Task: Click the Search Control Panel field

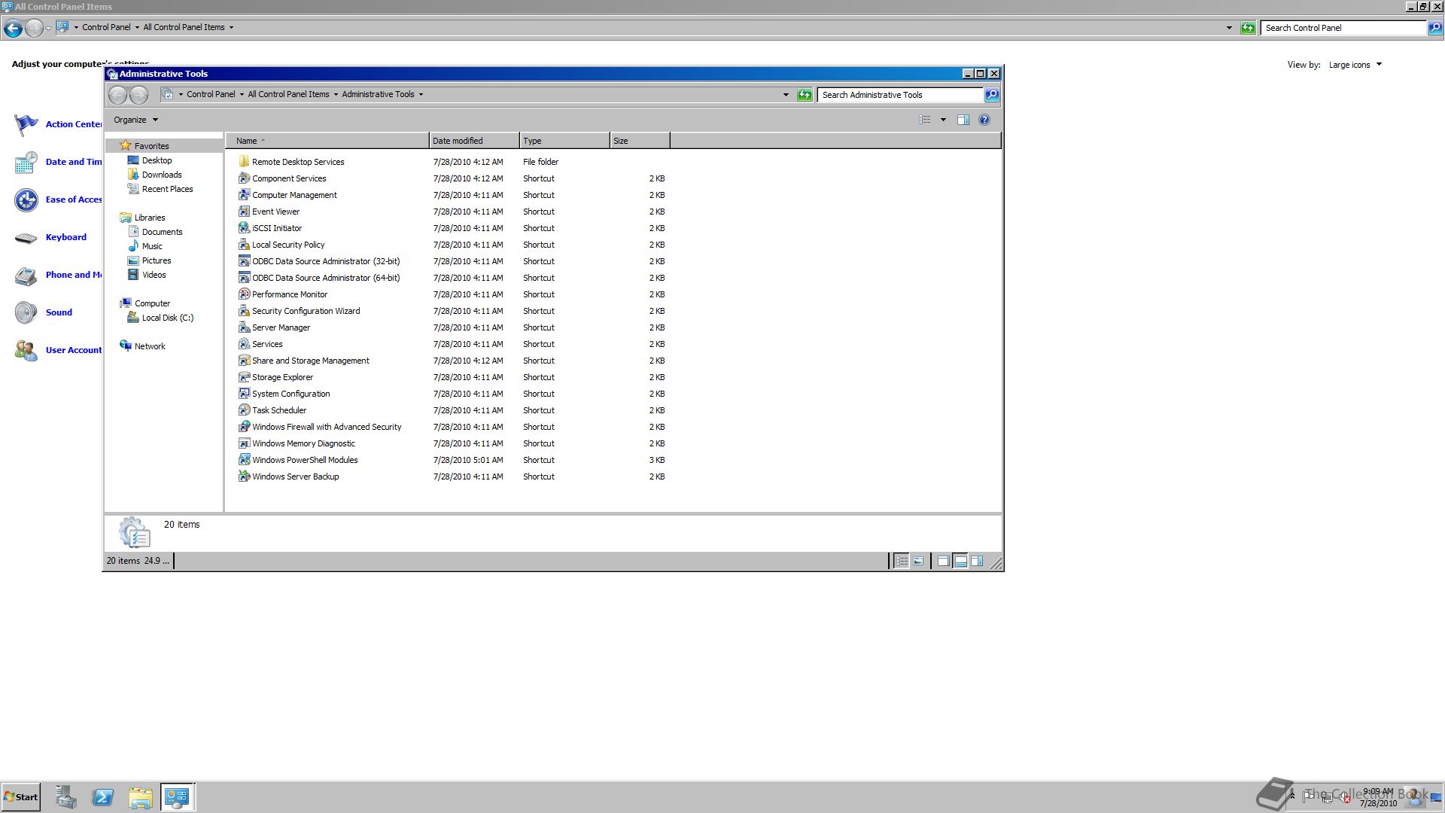Action: [1345, 28]
